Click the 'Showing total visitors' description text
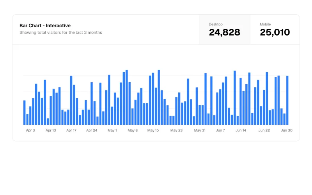312x195 pixels. [x=61, y=32]
